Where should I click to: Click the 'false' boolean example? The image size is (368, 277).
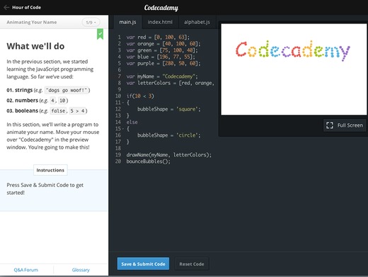click(58, 111)
